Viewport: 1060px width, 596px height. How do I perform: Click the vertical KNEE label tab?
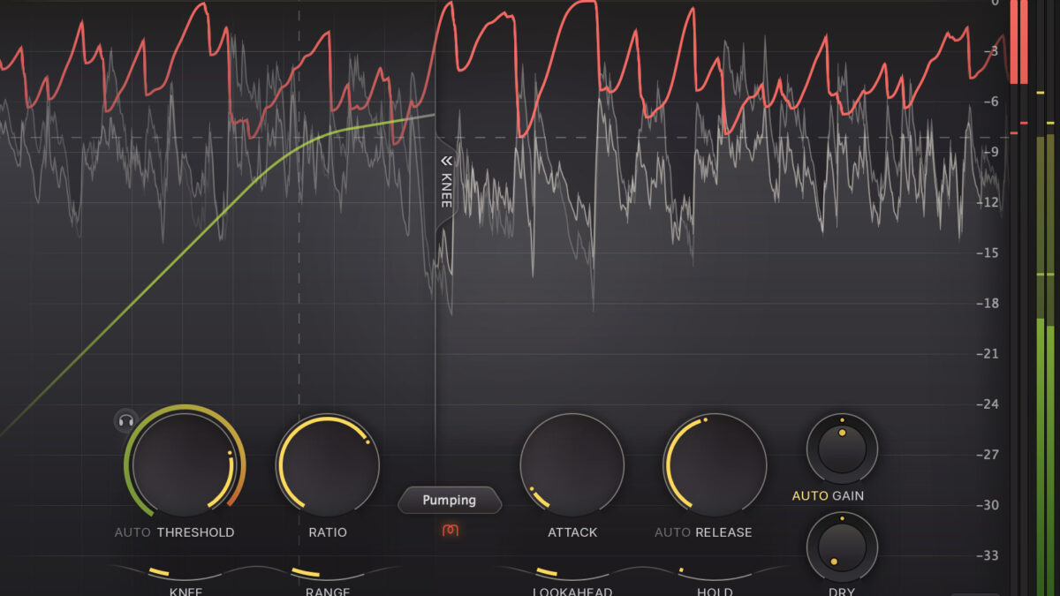point(446,190)
